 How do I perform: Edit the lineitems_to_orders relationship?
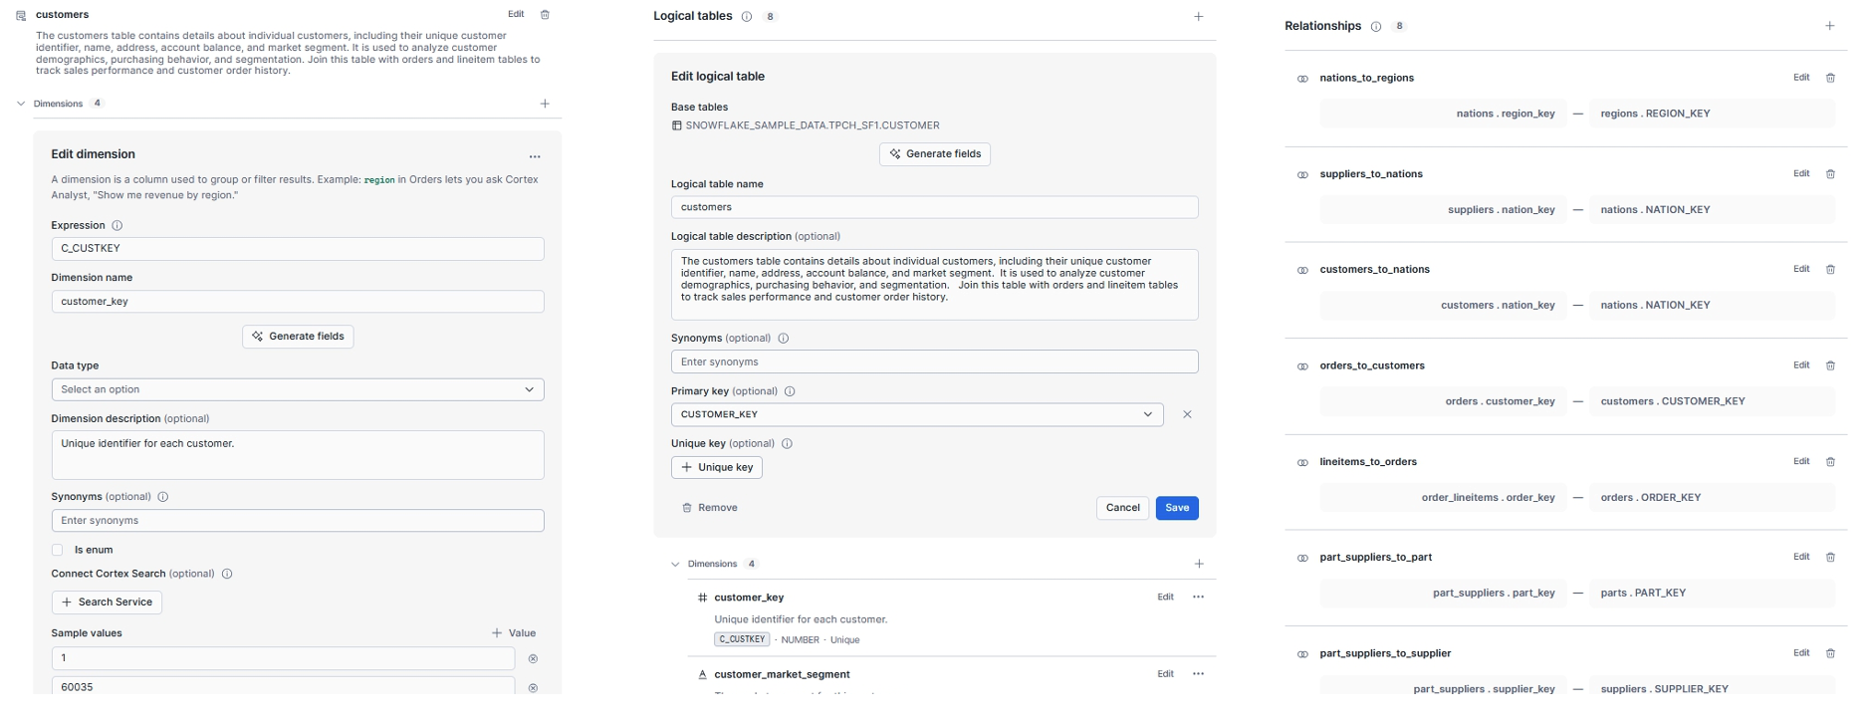coord(1801,461)
